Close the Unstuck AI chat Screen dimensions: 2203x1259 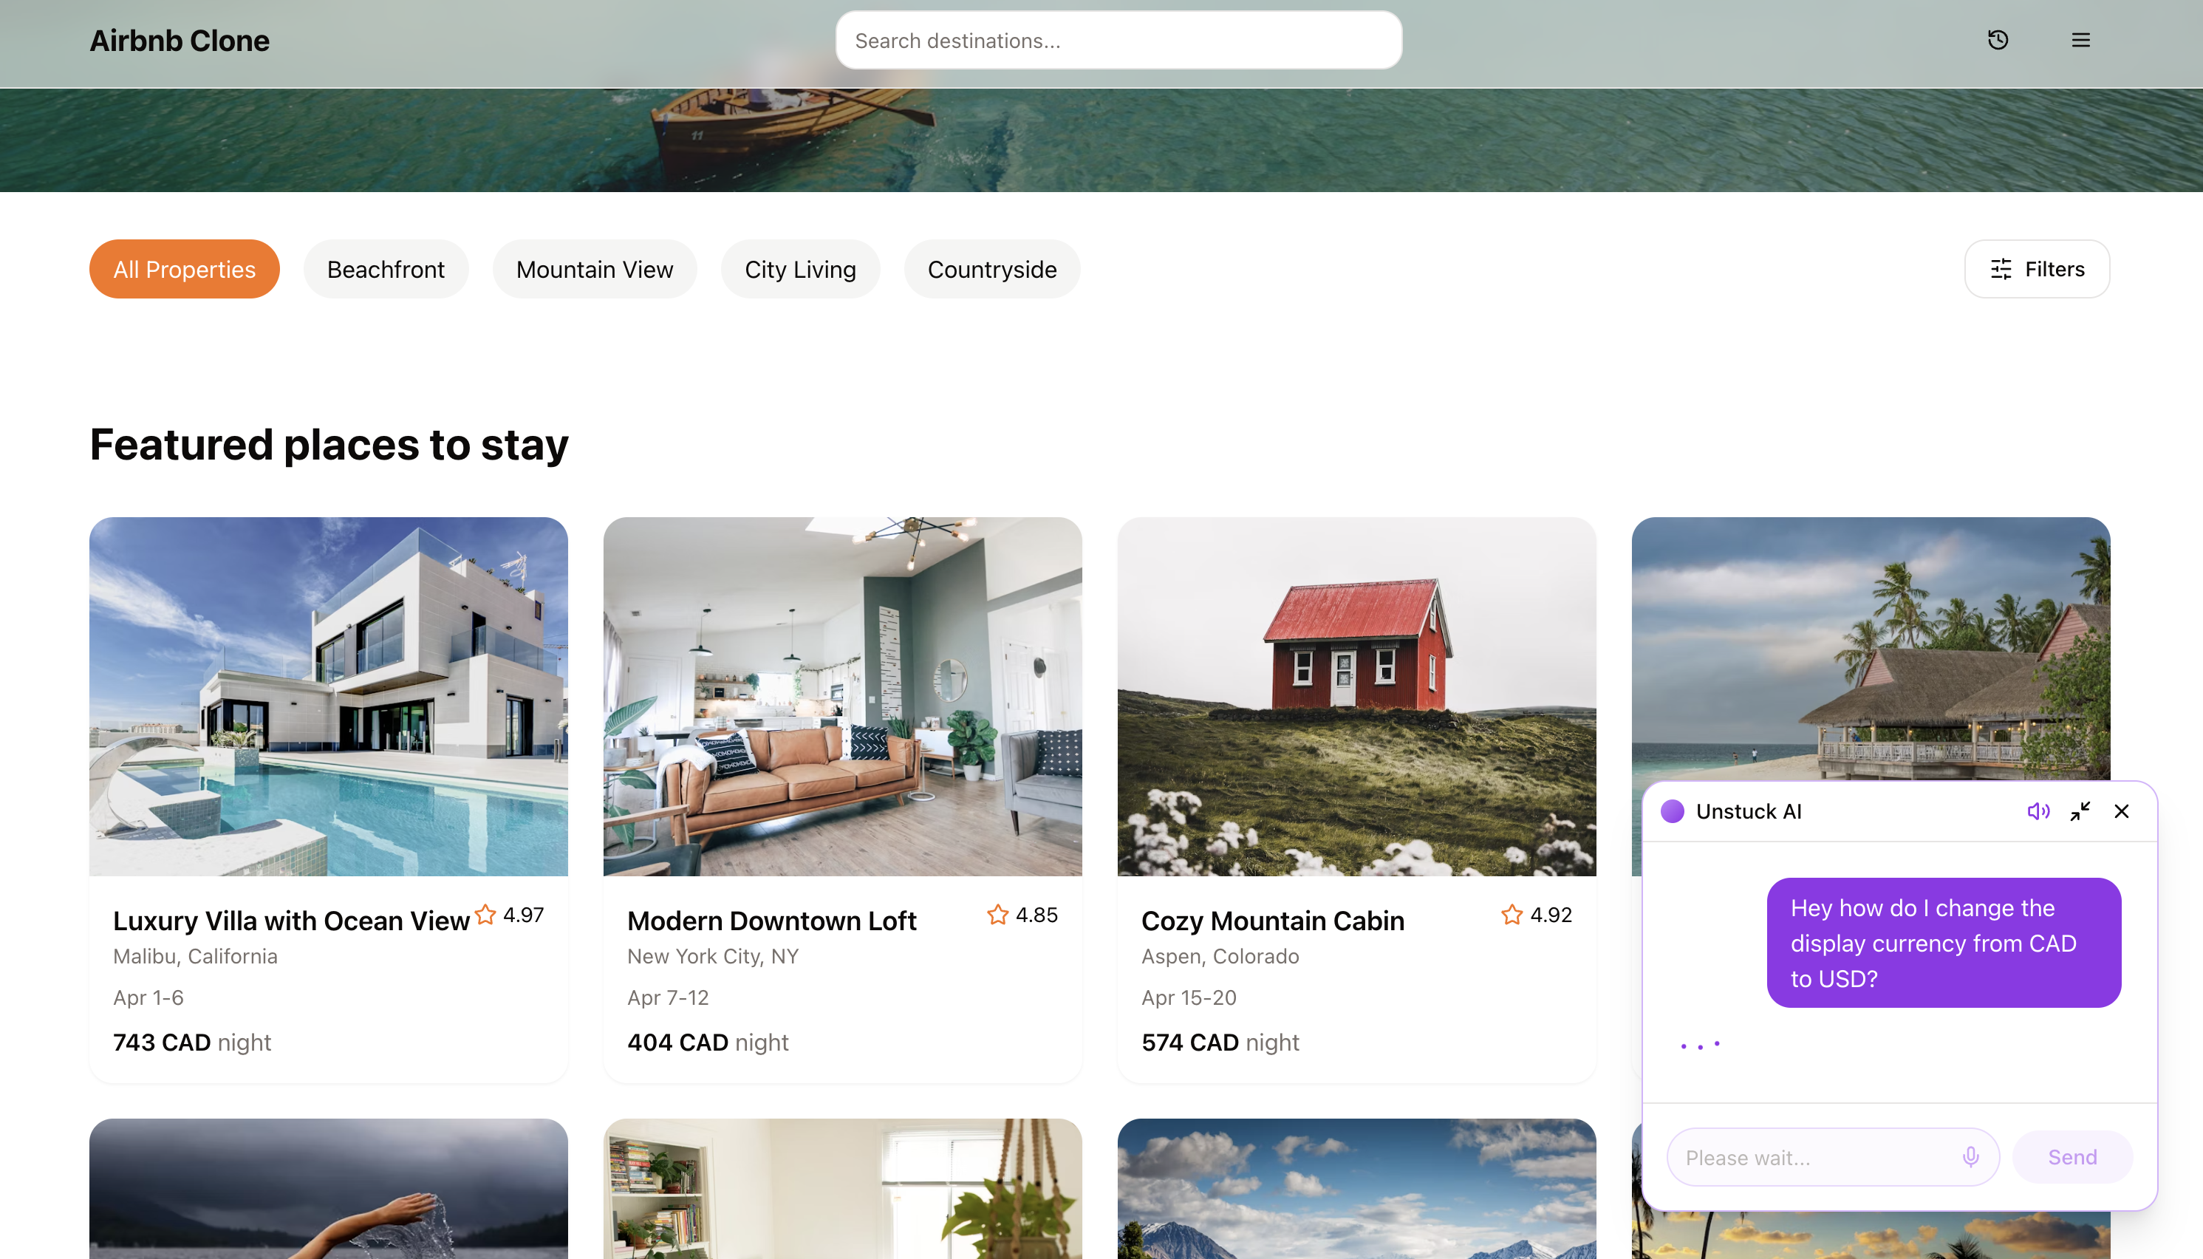2121,811
